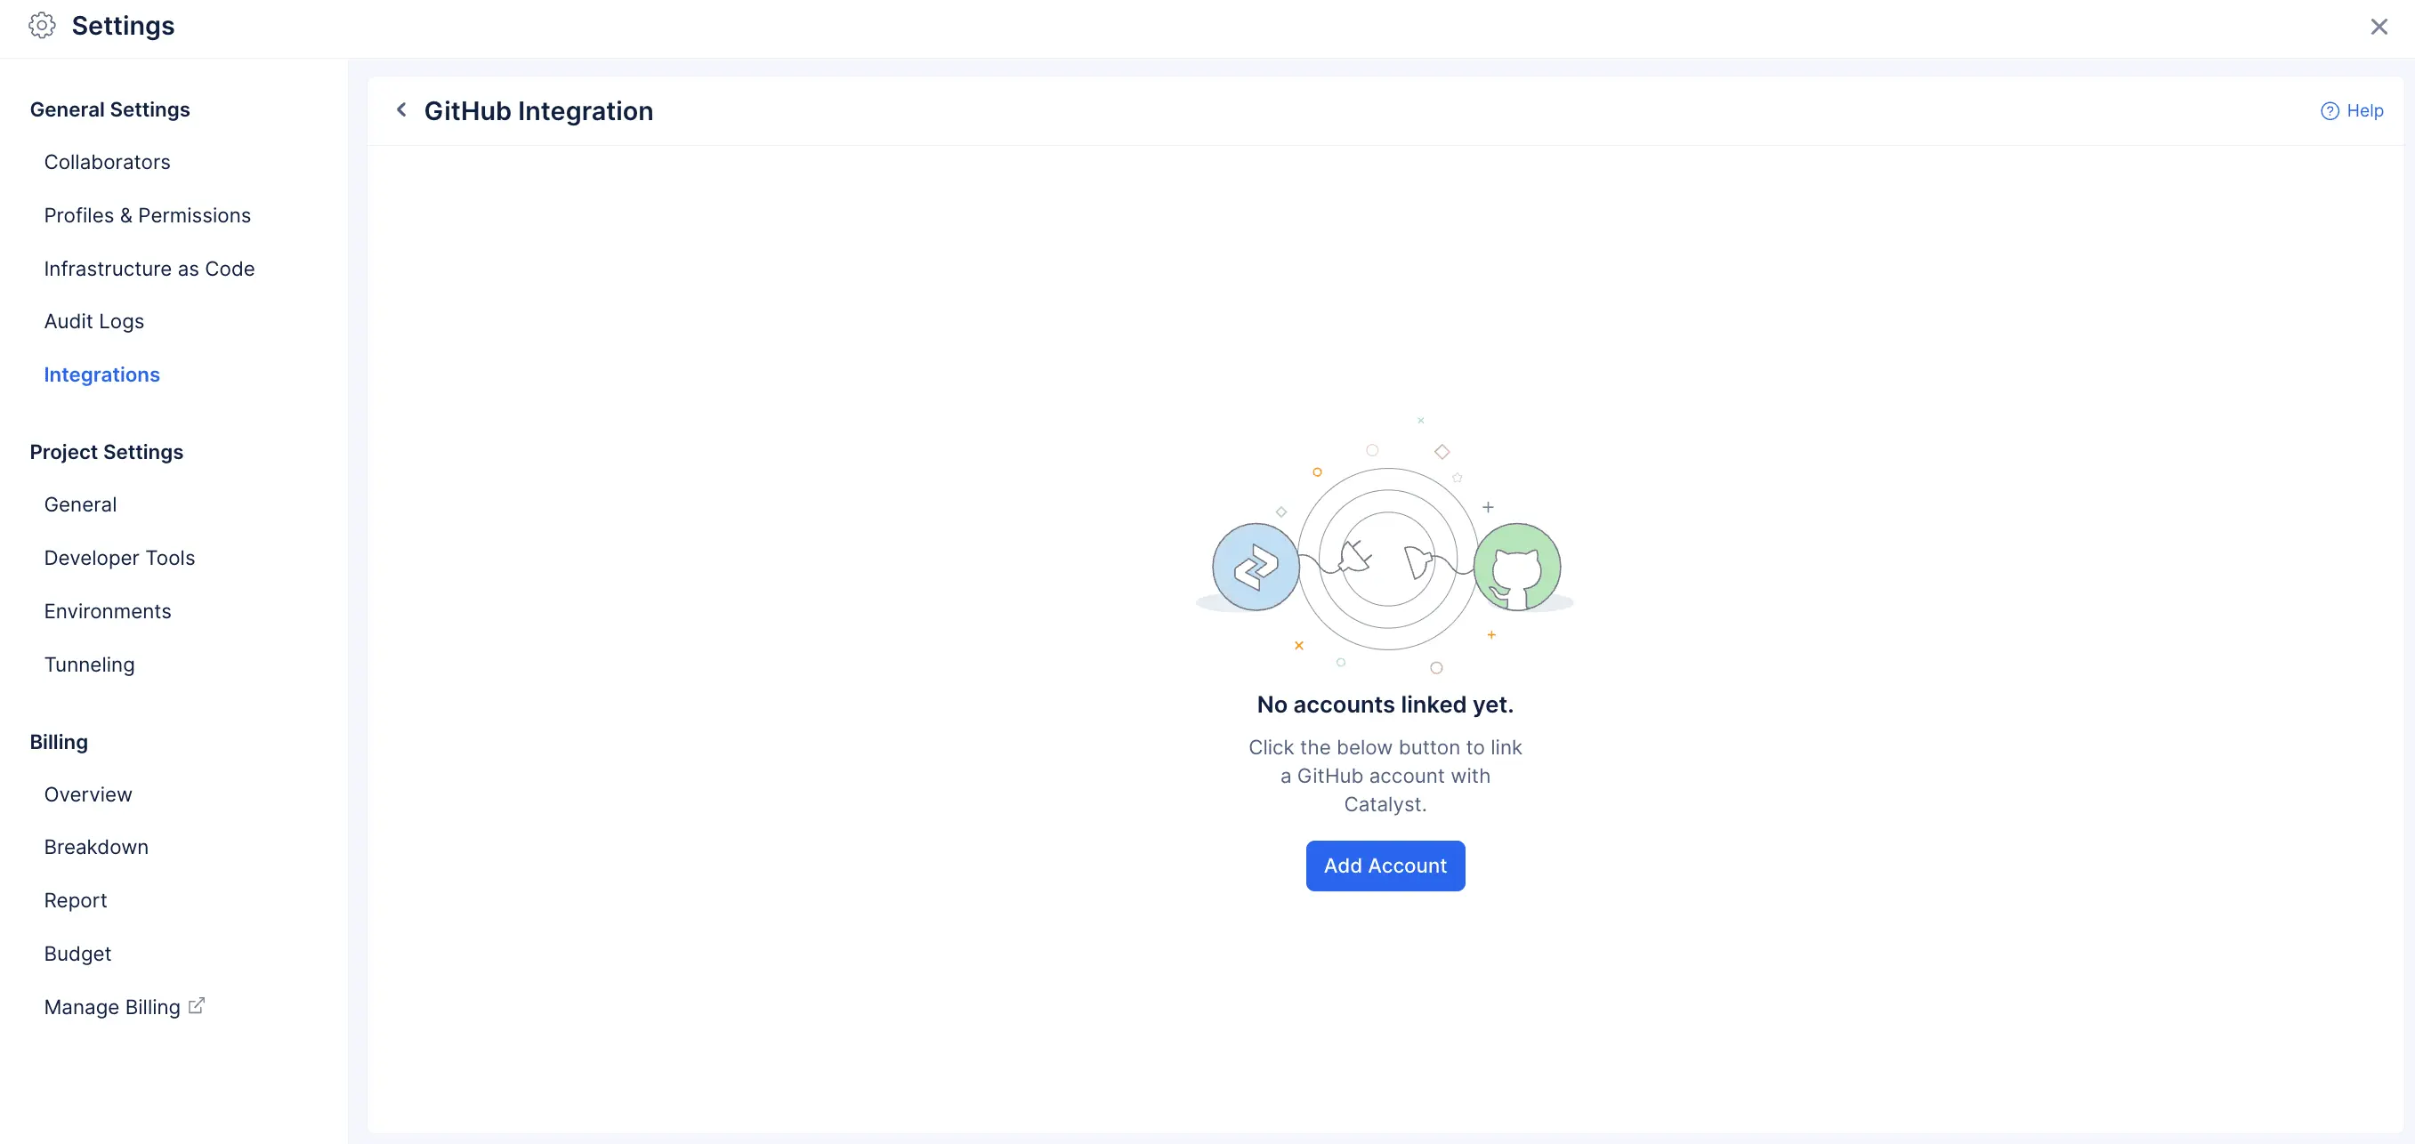Open Profiles & Permissions
2415x1144 pixels.
[147, 215]
